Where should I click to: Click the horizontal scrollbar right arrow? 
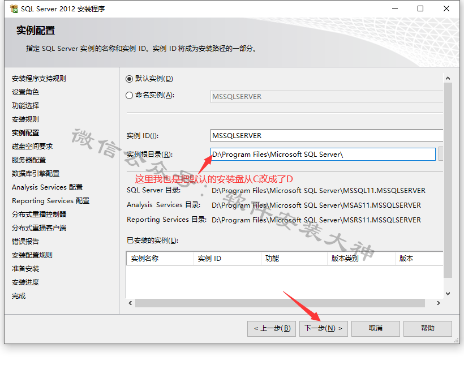point(439,303)
